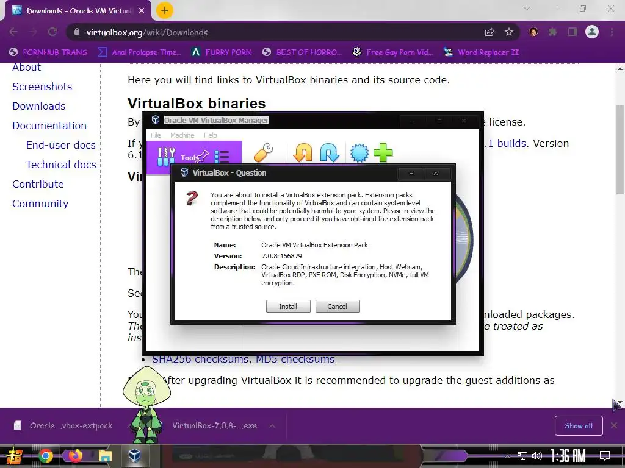The height and width of the screenshot is (468, 625).
Task: Open the Tools list menu icon
Action: 222,157
